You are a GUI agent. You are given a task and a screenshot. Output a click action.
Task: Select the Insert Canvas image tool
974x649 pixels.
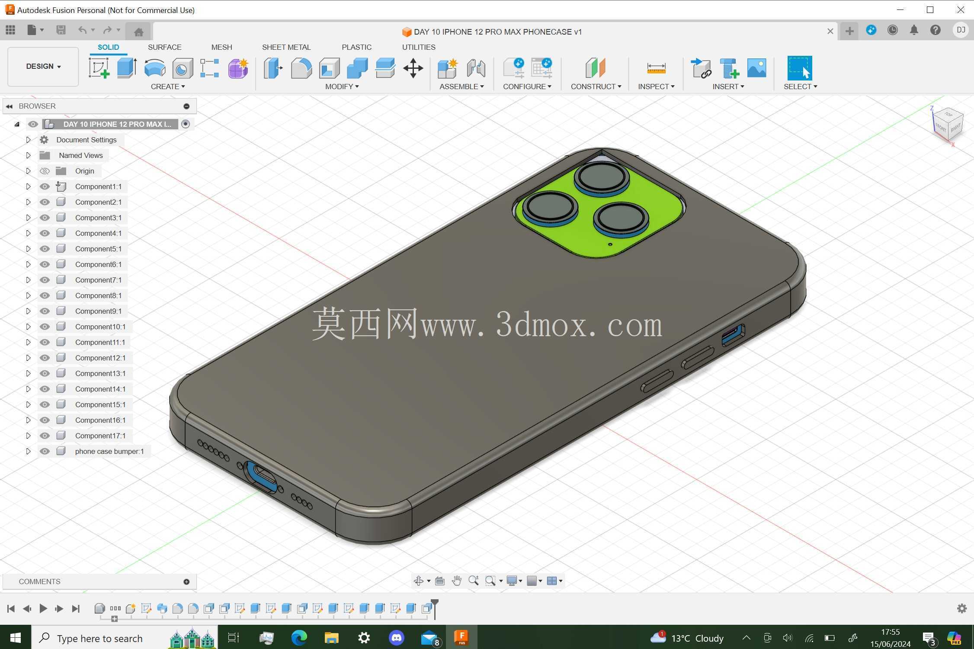click(x=756, y=68)
